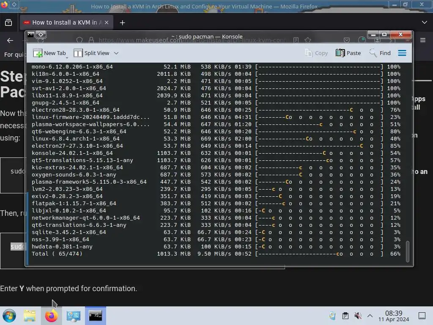
Task: Open a New Tab in Konsole
Action: pyautogui.click(x=49, y=53)
